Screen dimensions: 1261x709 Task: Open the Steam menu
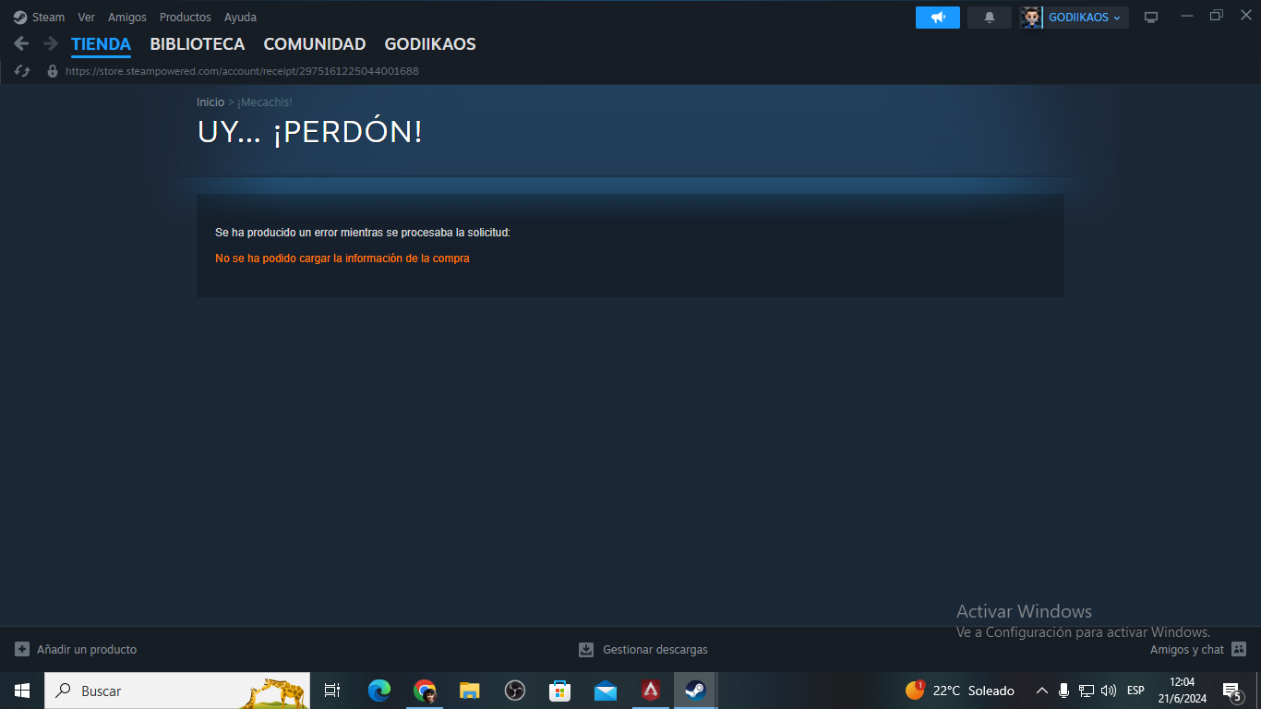click(x=40, y=18)
